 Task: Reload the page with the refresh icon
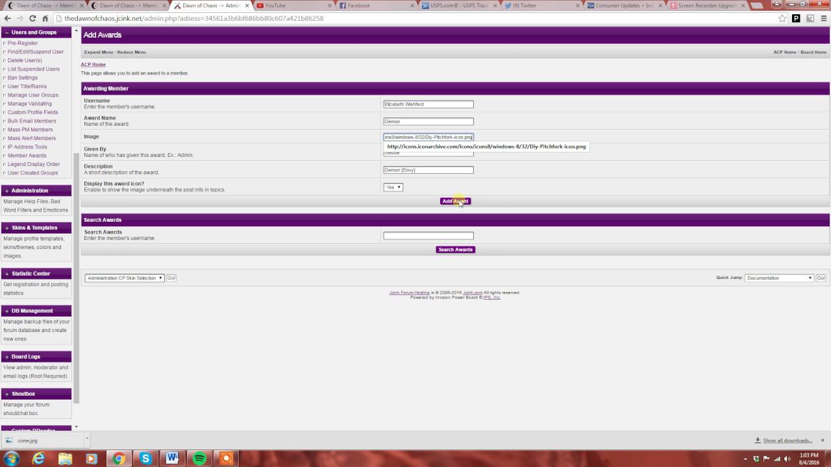click(32, 18)
